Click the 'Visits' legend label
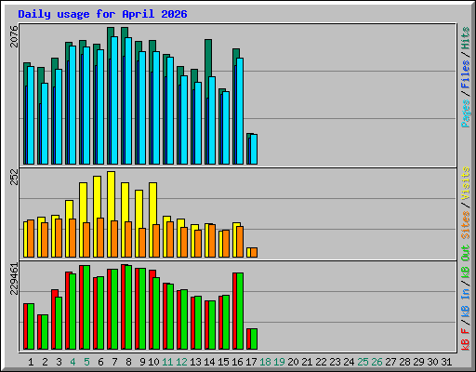476x372 pixels. [x=465, y=183]
